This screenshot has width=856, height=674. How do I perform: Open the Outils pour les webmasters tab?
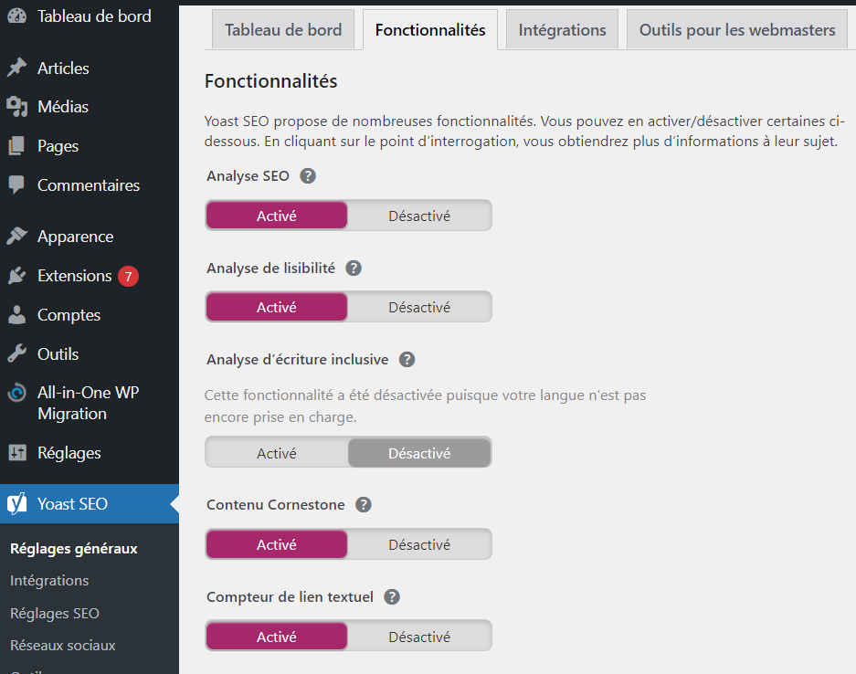pyautogui.click(x=736, y=30)
